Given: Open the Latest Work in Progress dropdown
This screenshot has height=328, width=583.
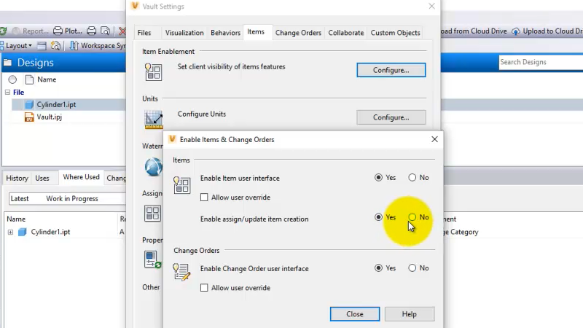Looking at the screenshot, I should point(67,198).
